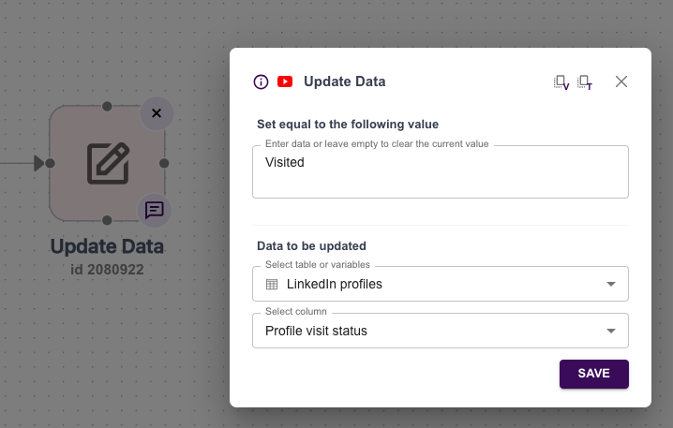Image resolution: width=673 pixels, height=428 pixels.
Task: Click the arrow of Select column dropdown
Action: 611,331
